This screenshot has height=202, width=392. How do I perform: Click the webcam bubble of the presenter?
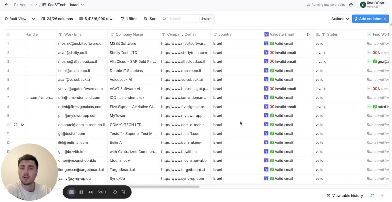(x=29, y=172)
